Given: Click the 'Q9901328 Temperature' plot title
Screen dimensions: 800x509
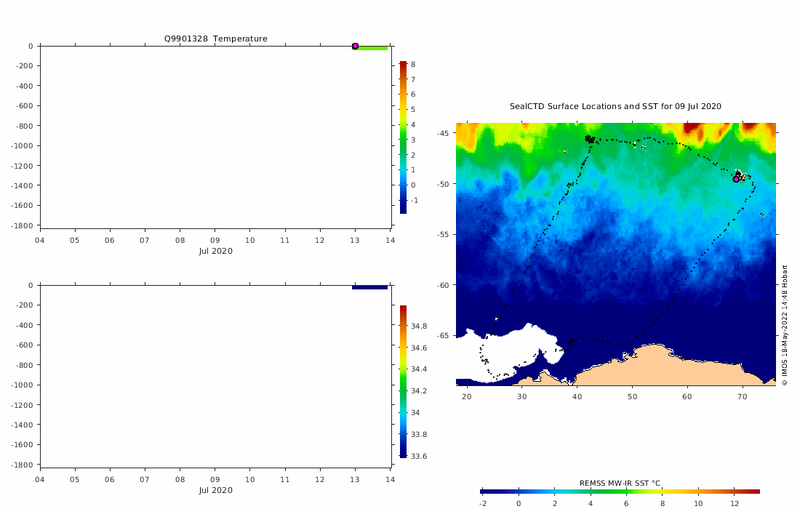Looking at the screenshot, I should click(215, 39).
